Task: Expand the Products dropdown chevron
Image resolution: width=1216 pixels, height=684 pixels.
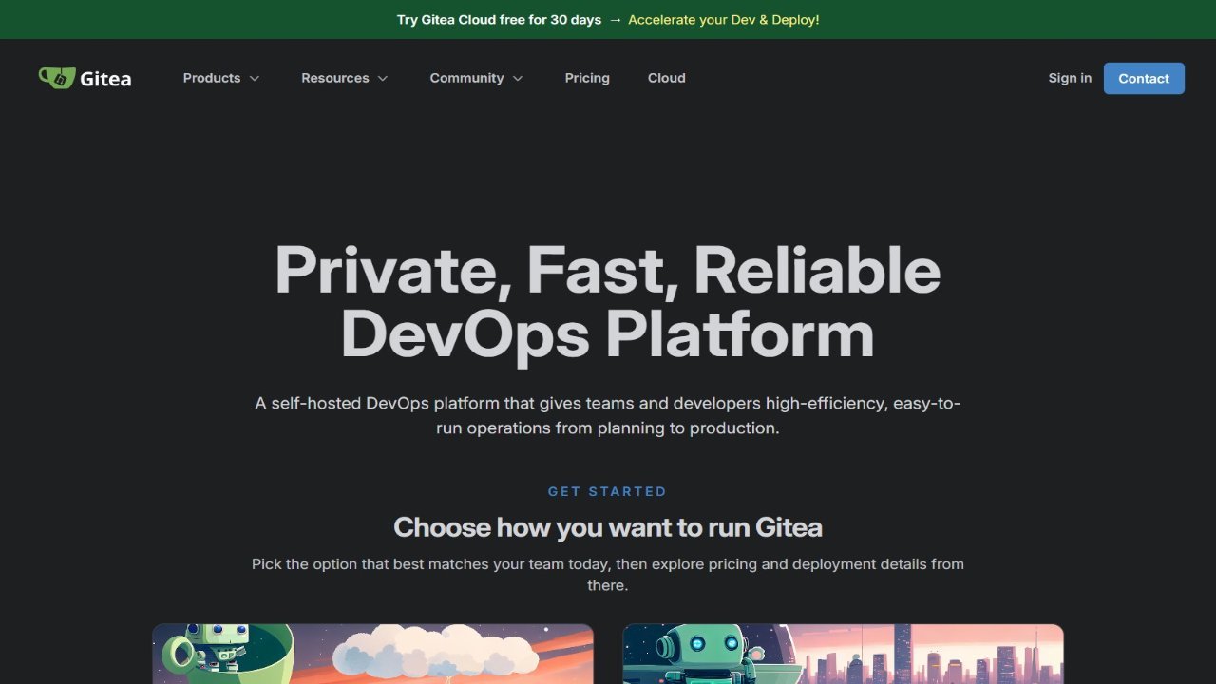Action: click(x=255, y=79)
